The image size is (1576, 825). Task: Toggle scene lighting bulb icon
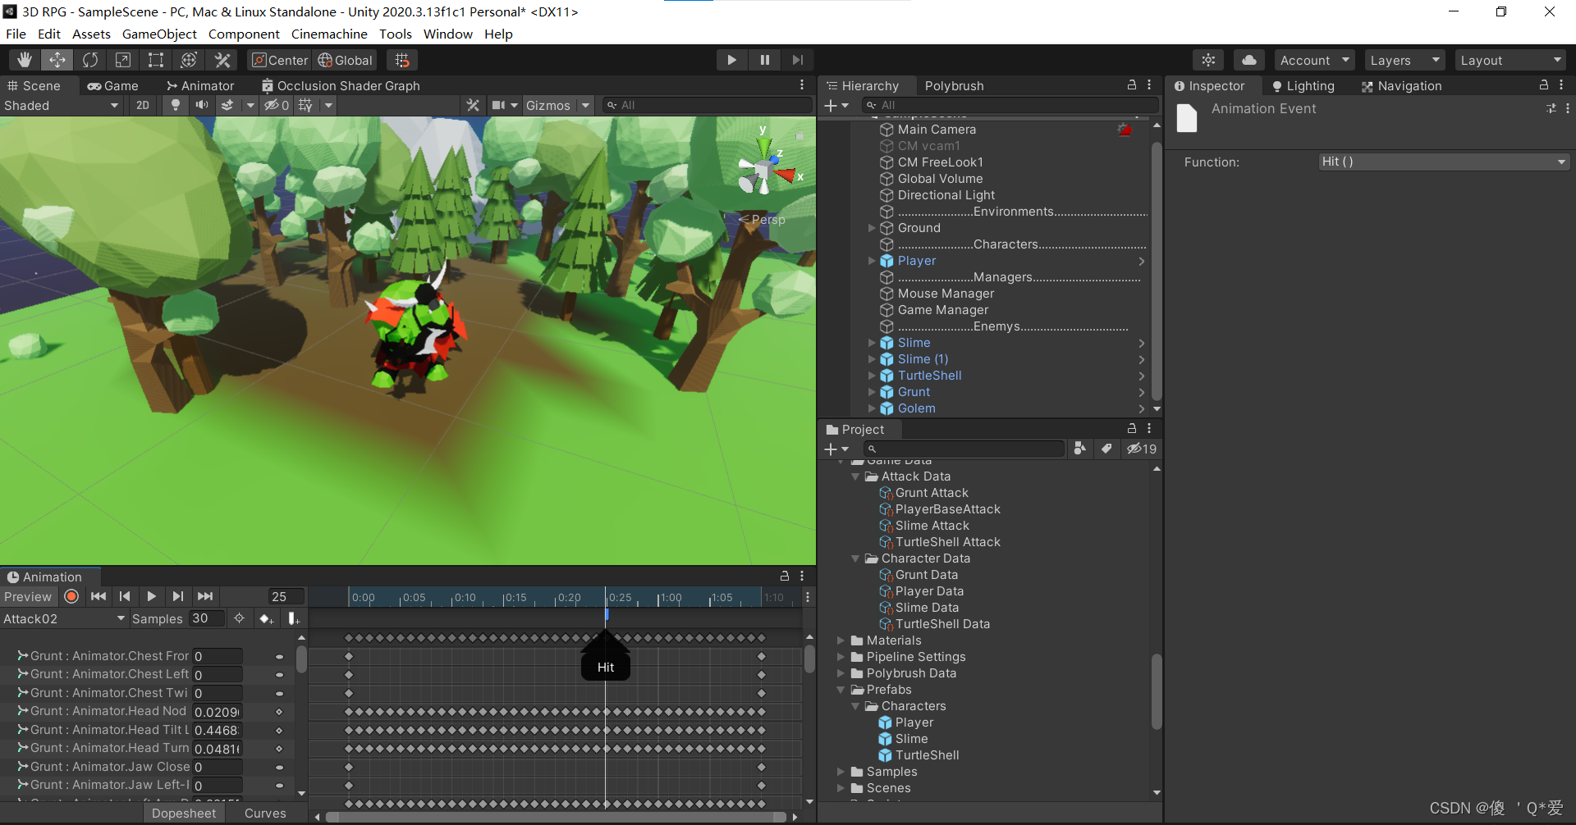175,105
